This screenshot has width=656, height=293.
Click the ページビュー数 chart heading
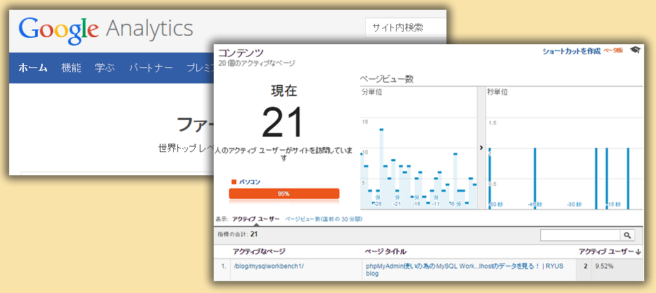(x=387, y=79)
